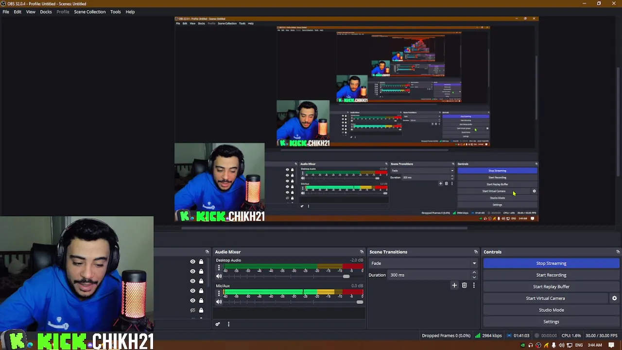
Task: Click the 3:44 AM taskbar clock
Action: [595, 346]
